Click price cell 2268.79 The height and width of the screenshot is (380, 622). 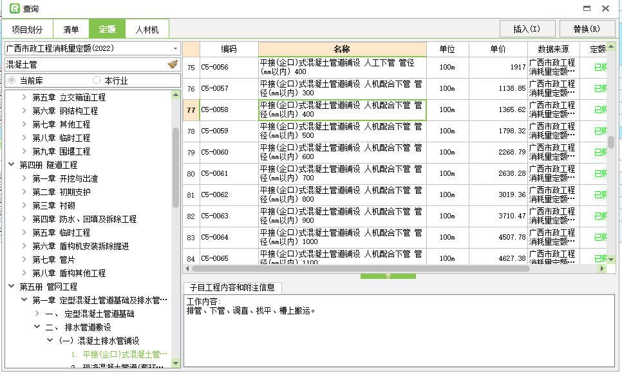point(498,152)
